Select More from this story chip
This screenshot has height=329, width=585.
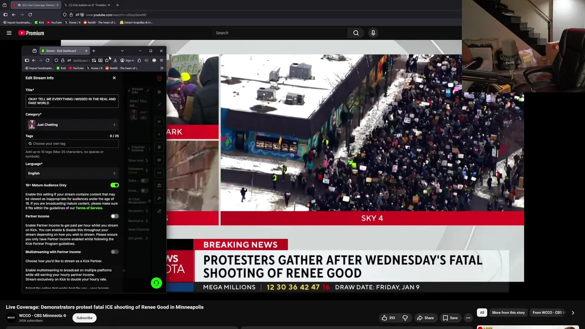pos(508,313)
